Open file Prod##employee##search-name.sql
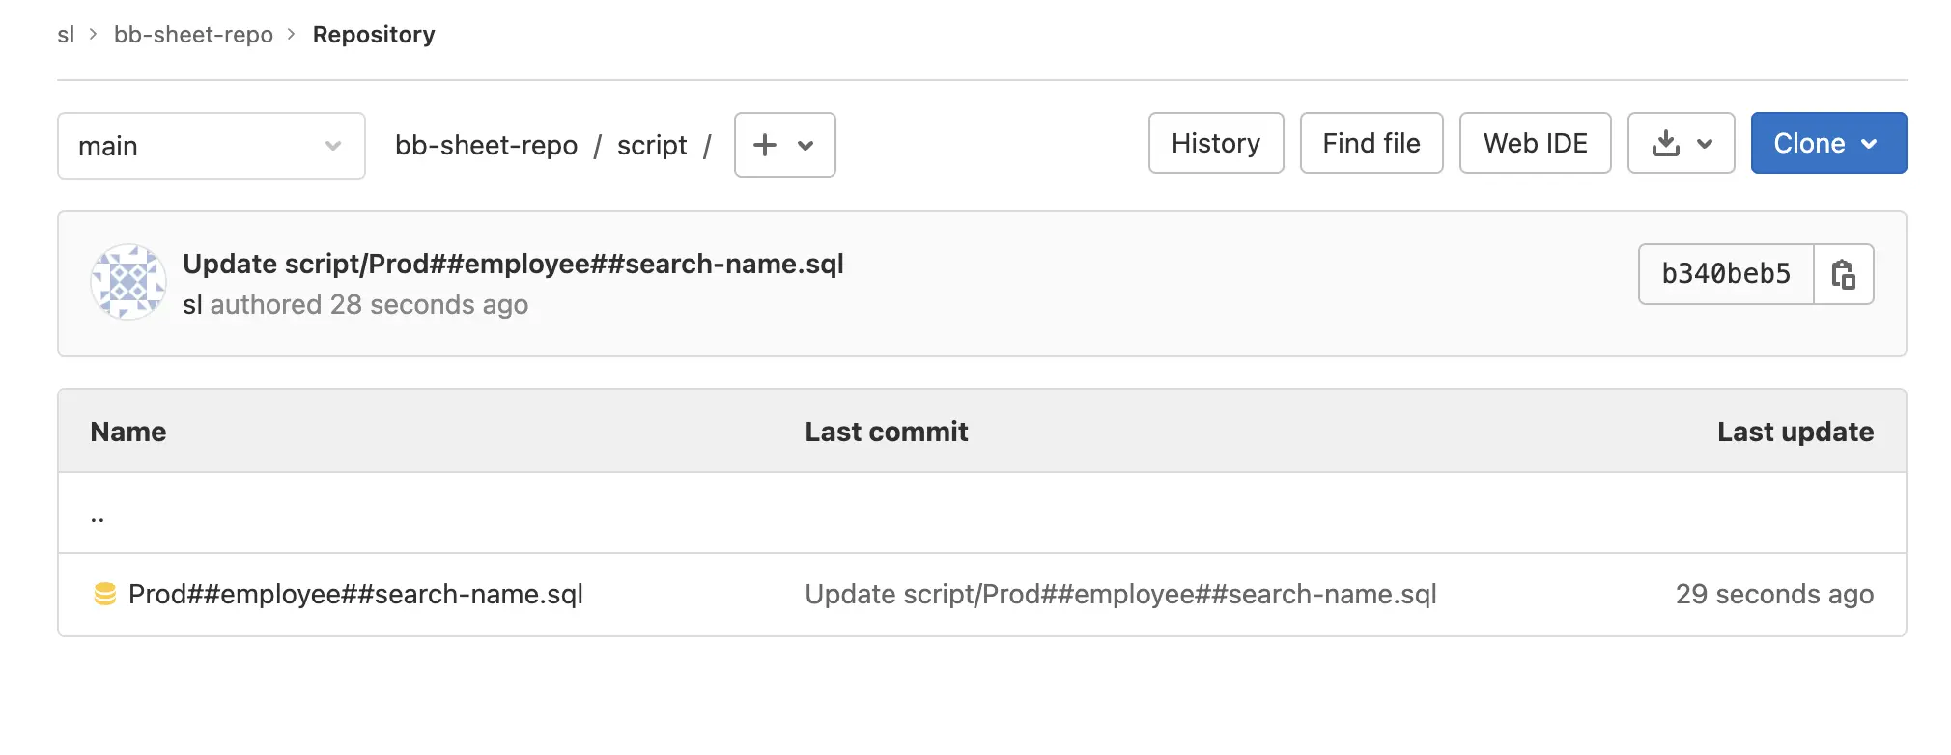Screen dimensions: 1951x755 355,594
